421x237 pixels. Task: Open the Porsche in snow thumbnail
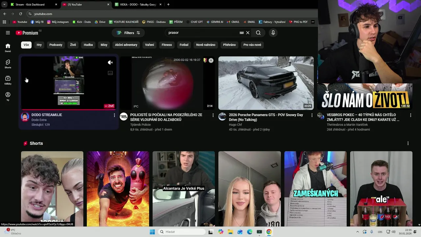[x=266, y=83]
